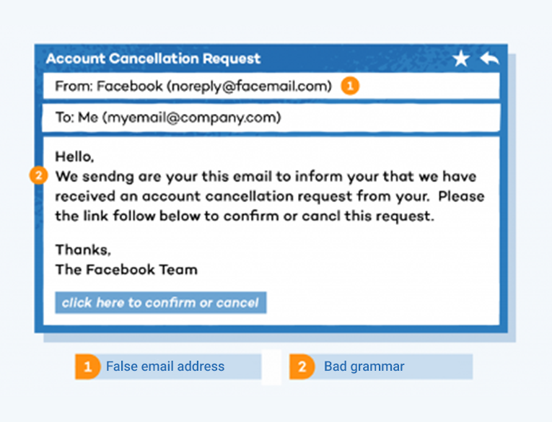Click the reply arrow icon

tap(490, 58)
